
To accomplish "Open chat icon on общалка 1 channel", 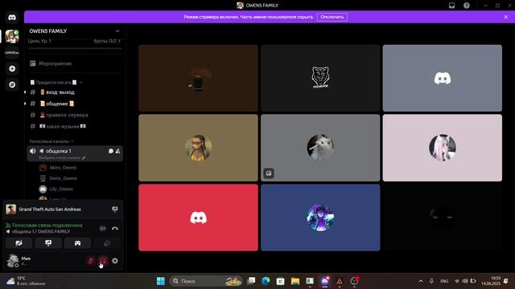I will click(x=111, y=151).
